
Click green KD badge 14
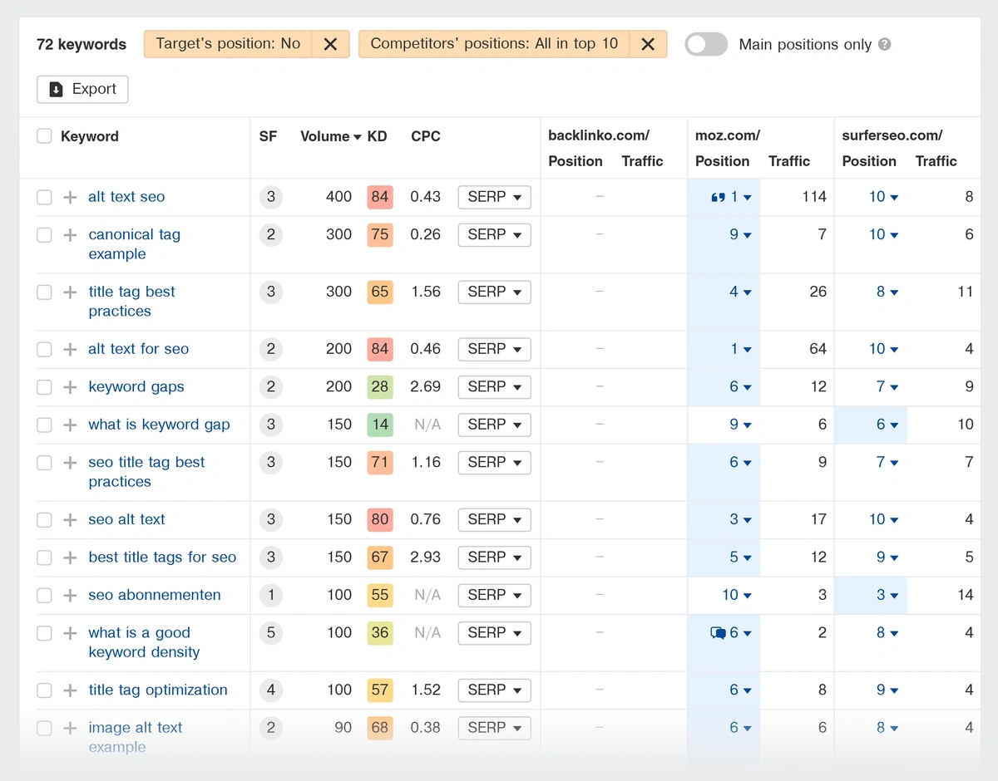pyautogui.click(x=379, y=425)
